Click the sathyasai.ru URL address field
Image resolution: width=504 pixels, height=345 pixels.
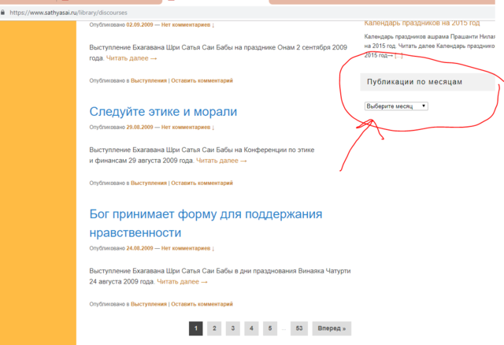[63, 13]
